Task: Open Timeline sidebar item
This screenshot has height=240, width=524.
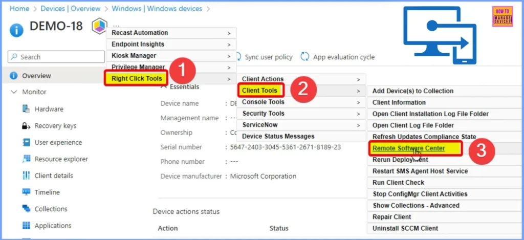Action: coord(47,192)
